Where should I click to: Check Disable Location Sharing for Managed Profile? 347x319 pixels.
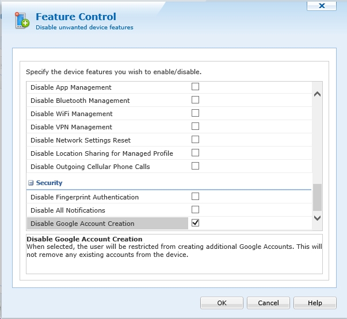195,153
